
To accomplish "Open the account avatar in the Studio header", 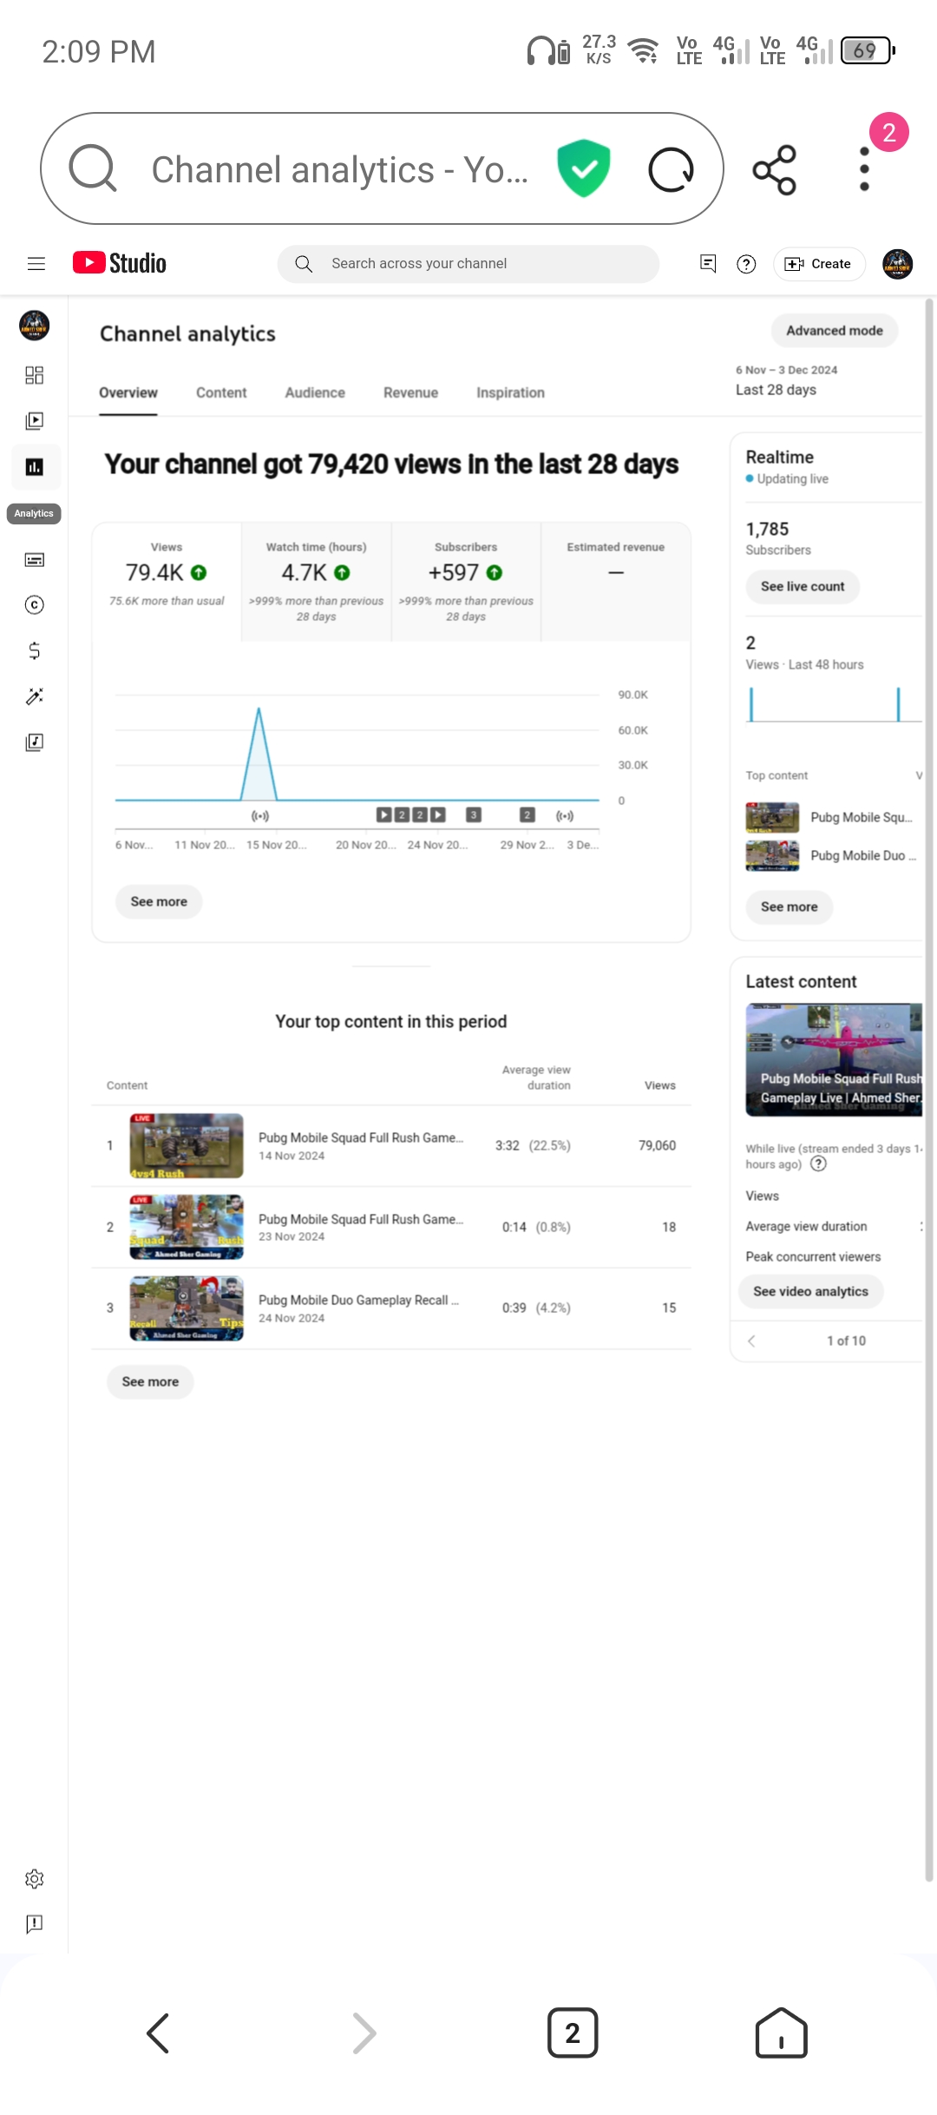I will (x=897, y=264).
